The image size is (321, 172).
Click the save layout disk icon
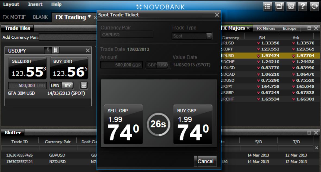(291, 6)
